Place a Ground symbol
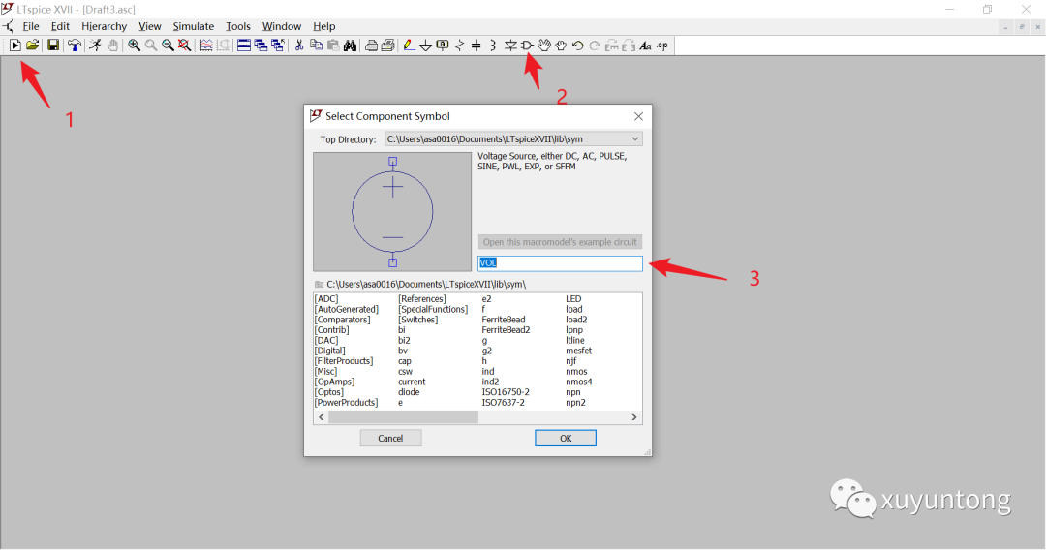This screenshot has height=550, width=1046. (x=425, y=46)
